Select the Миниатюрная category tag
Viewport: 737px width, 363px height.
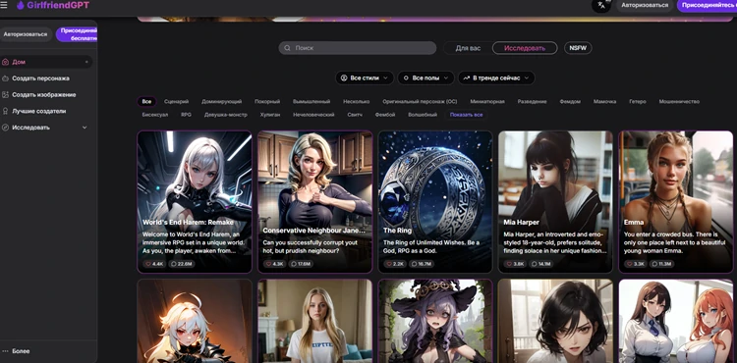pos(487,101)
